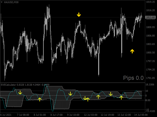This screenshot has width=157, height=117.
Task: Select the Pips 0.0 label
Action: (x=133, y=78)
